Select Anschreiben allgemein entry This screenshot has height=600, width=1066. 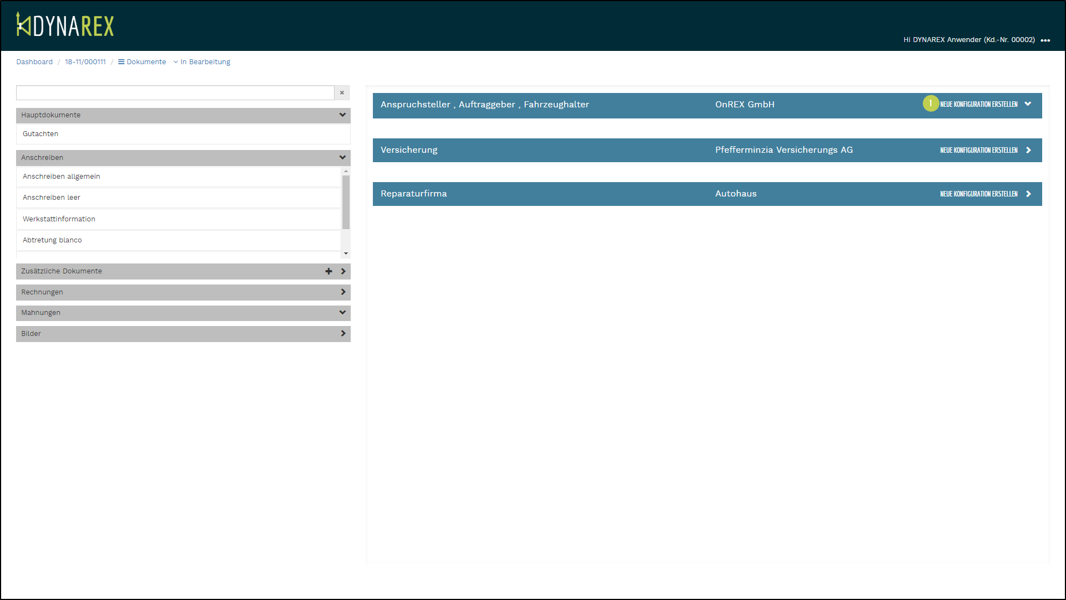point(61,177)
